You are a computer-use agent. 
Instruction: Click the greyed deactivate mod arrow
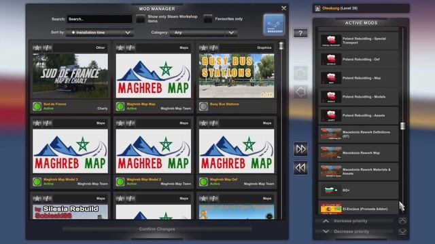(300, 92)
